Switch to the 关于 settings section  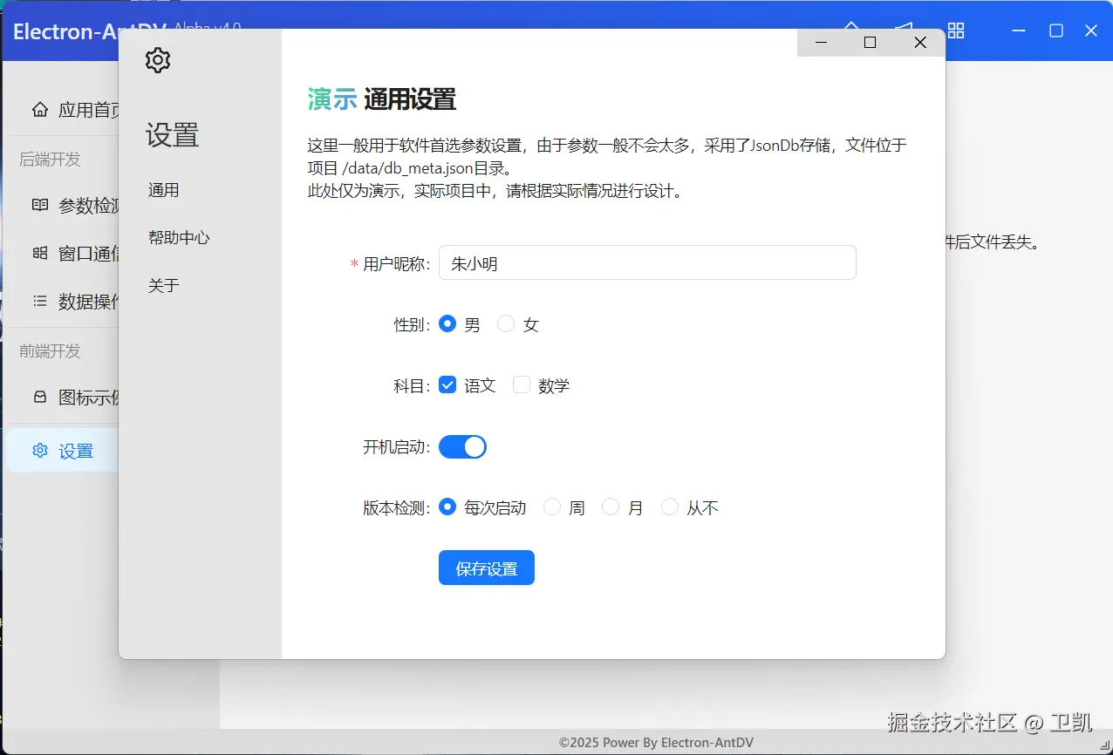coord(162,285)
